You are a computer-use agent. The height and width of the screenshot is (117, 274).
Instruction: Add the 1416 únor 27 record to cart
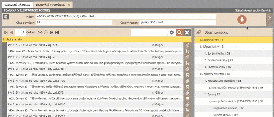[188, 51]
